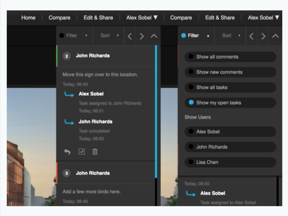Switch to the Edit & Share view
Viewport: 288px width, 216px height.
(x=98, y=17)
